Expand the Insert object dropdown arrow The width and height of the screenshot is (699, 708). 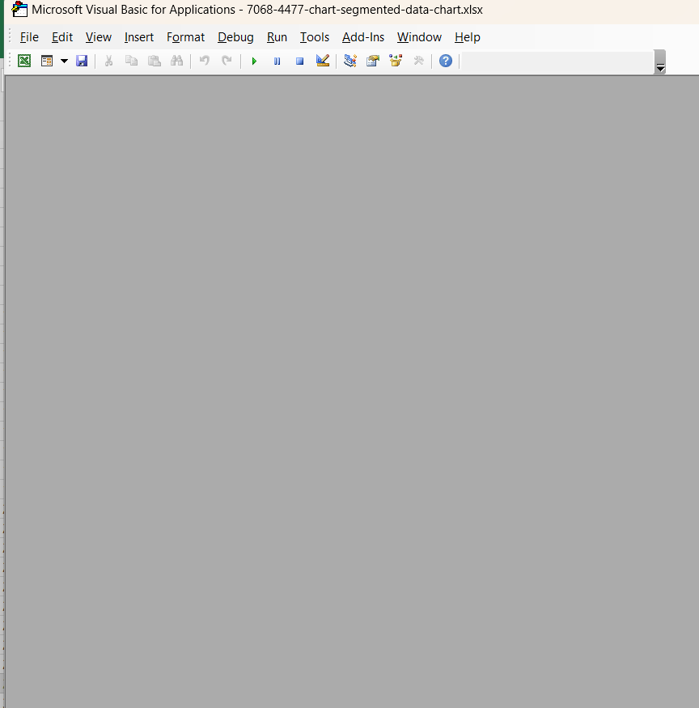click(64, 61)
